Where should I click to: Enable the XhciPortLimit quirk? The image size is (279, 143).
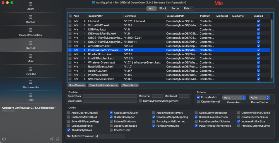(111, 130)
